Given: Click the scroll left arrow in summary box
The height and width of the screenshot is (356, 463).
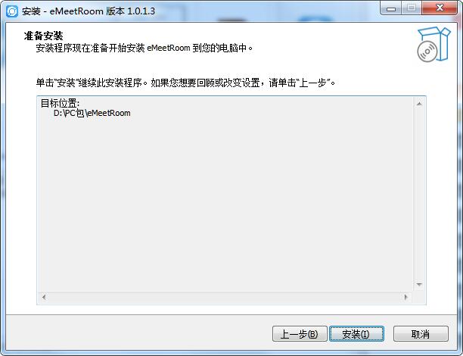Looking at the screenshot, I should [x=44, y=297].
